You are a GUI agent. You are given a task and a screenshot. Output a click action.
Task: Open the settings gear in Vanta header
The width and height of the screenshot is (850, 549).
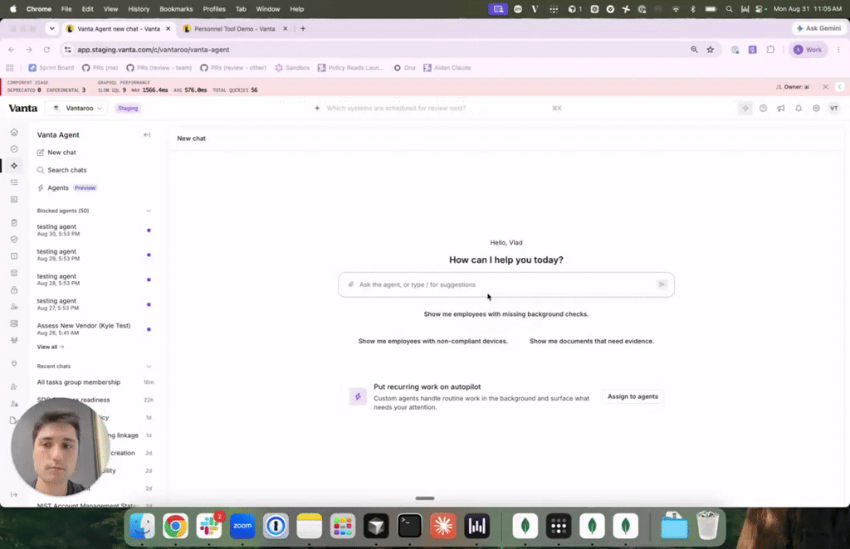pos(816,109)
